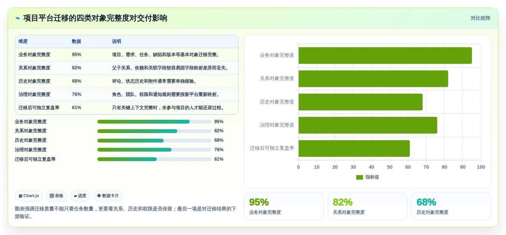This screenshot has height=235, width=506.
Task: Click the lightning icon beside the title
Action: point(17,18)
